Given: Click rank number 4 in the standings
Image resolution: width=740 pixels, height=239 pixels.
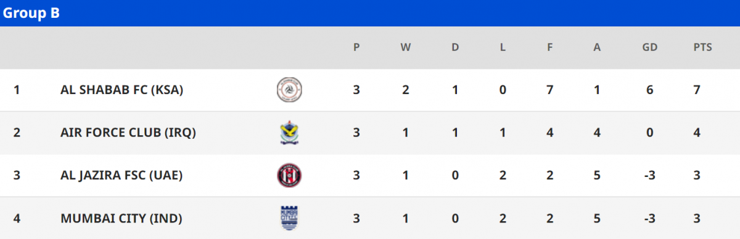Looking at the screenshot, I should 17,218.
